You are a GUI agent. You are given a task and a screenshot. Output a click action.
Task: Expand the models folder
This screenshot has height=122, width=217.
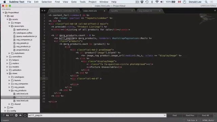point(7,67)
